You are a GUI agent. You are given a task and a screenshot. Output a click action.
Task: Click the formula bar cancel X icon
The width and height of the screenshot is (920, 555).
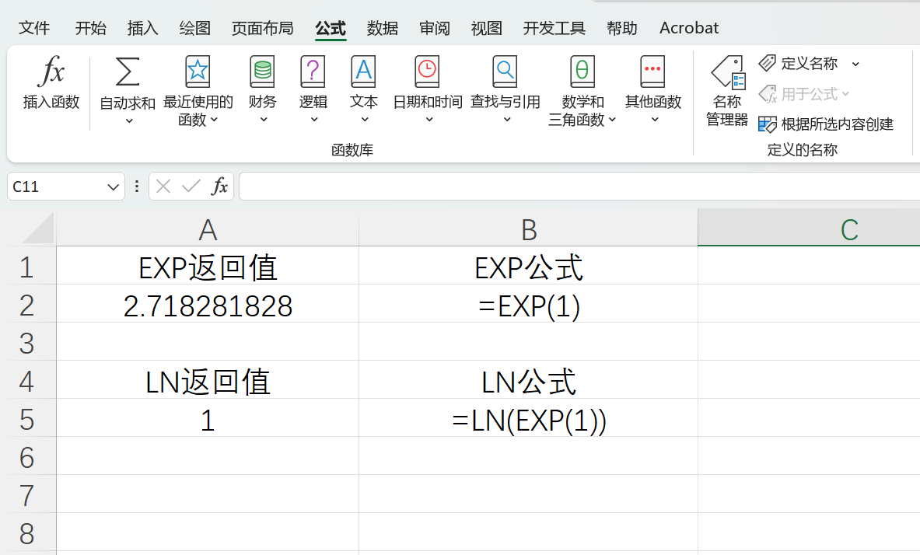click(x=163, y=187)
